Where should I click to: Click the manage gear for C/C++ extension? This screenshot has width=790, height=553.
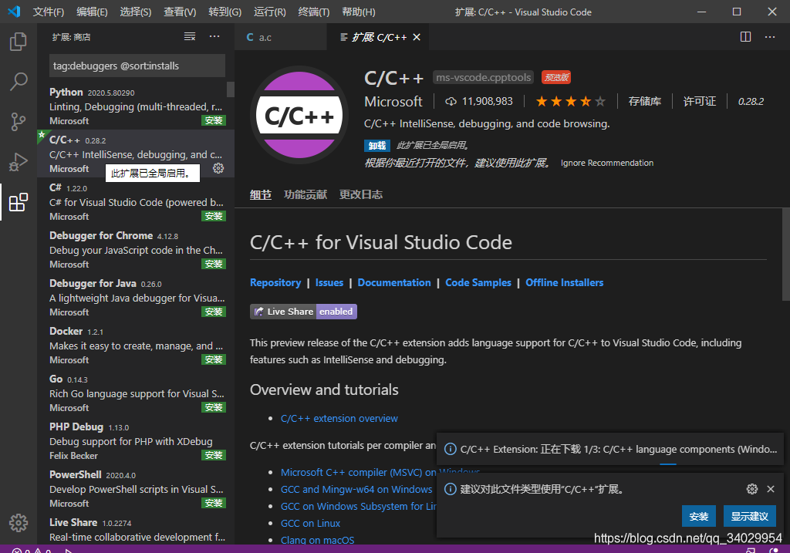[218, 168]
